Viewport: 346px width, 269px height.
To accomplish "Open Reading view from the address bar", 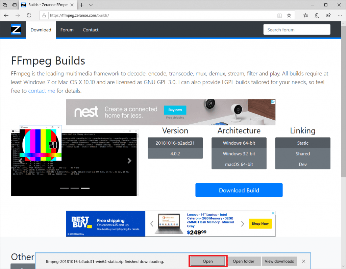I will pos(279,16).
